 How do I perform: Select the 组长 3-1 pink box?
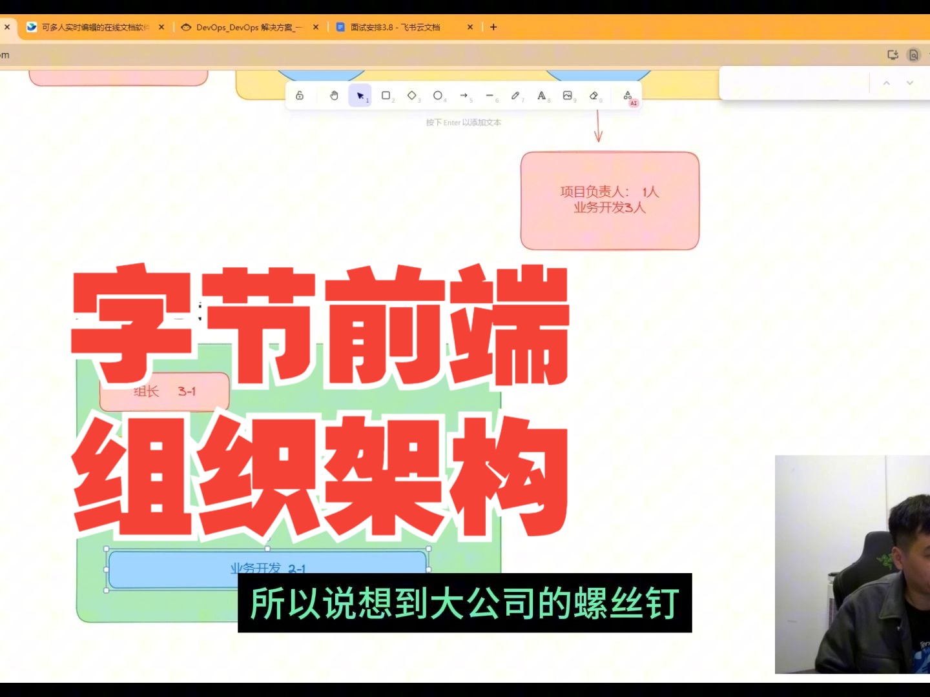[x=165, y=392]
